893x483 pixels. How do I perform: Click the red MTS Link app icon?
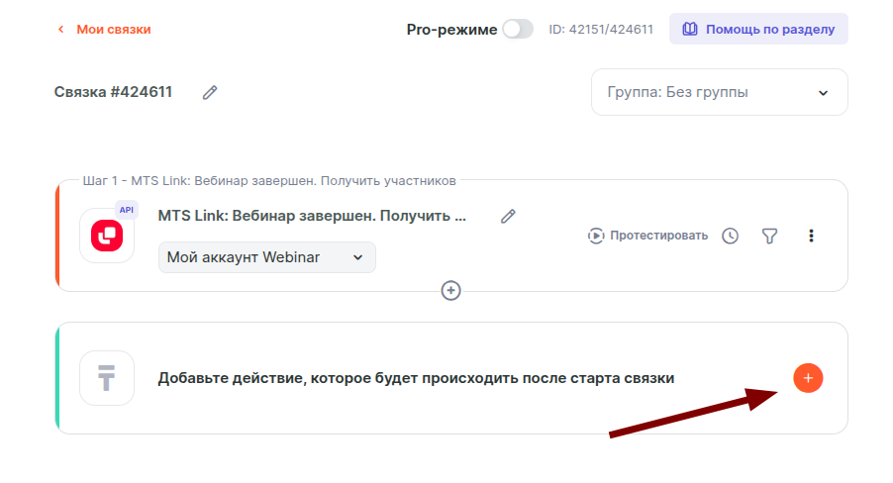point(106,236)
